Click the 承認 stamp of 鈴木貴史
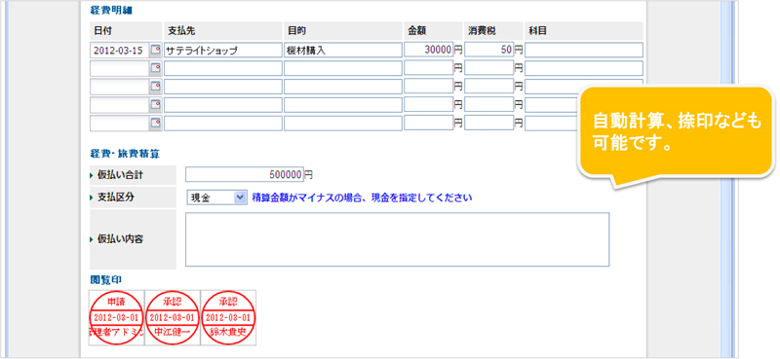Screen dimensions: 780x359 click(229, 318)
